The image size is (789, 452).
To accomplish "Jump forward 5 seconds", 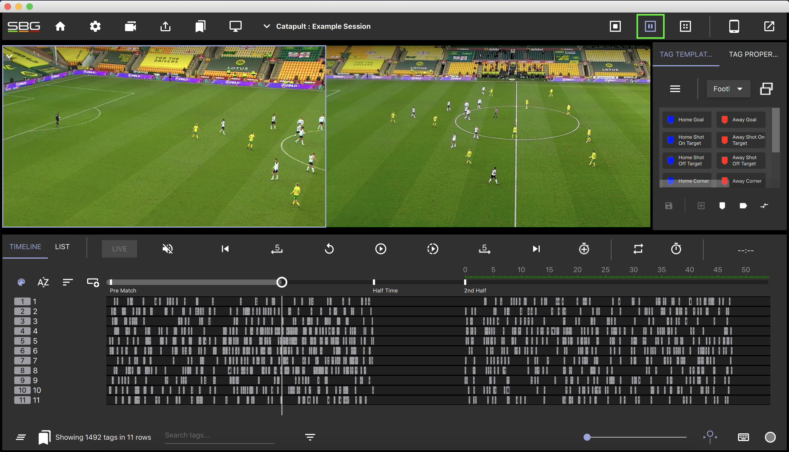I will [485, 249].
